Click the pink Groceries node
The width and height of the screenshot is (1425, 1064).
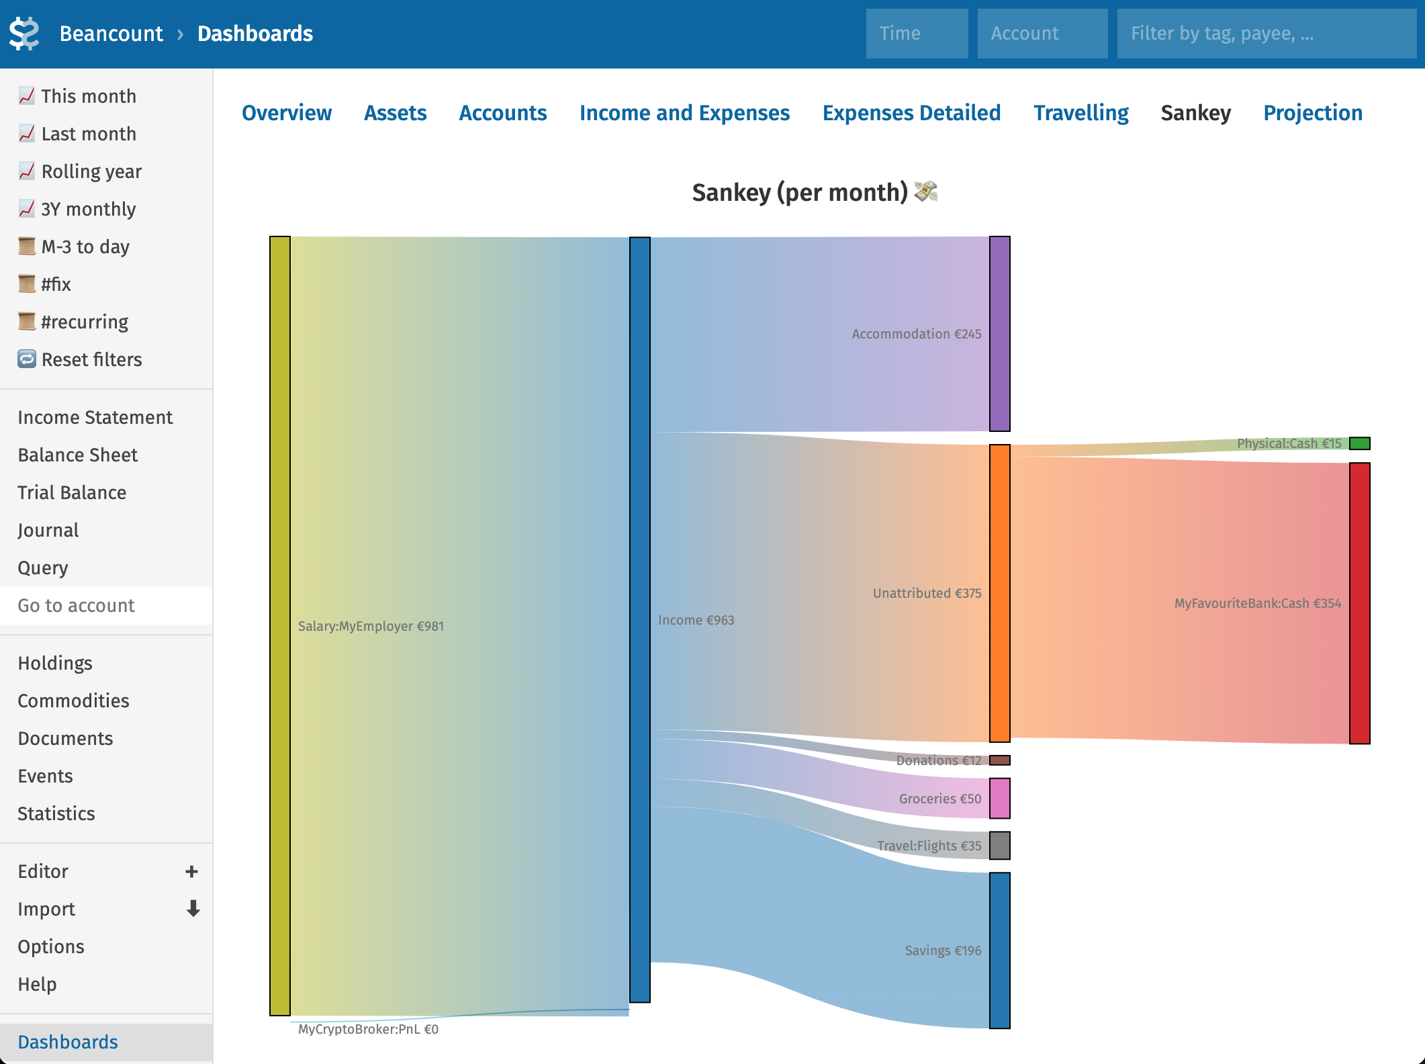[x=1000, y=798]
